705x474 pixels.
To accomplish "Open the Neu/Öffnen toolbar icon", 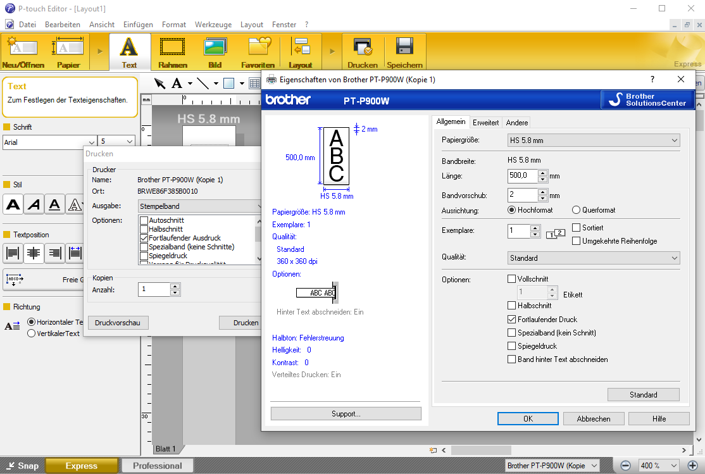I will tap(23, 52).
